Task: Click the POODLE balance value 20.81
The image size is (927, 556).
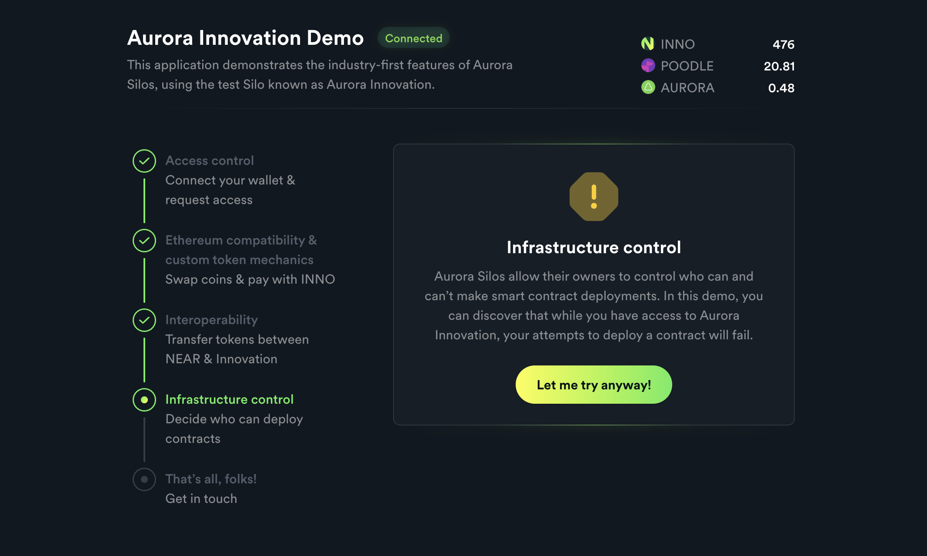Action: click(x=779, y=66)
